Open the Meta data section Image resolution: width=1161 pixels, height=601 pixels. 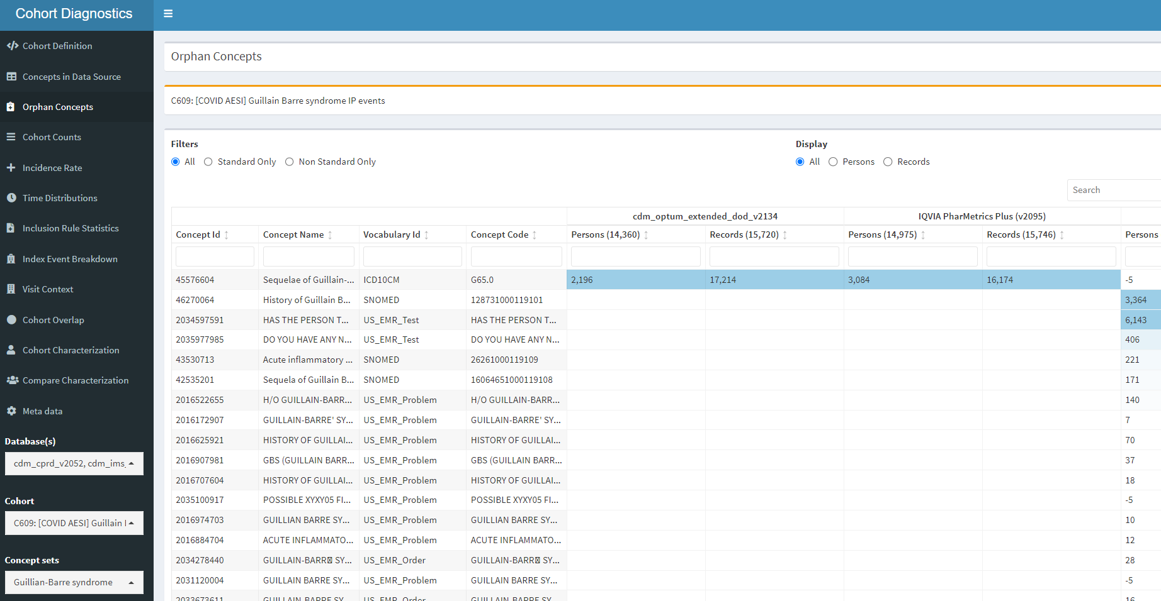pyautogui.click(x=43, y=411)
